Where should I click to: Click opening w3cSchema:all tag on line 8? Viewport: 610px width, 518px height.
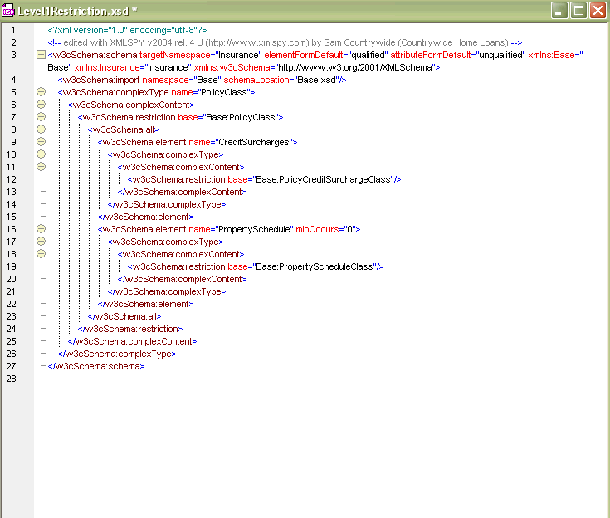coord(124,129)
